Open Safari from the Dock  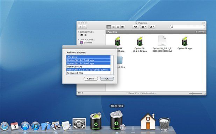click(5, 126)
